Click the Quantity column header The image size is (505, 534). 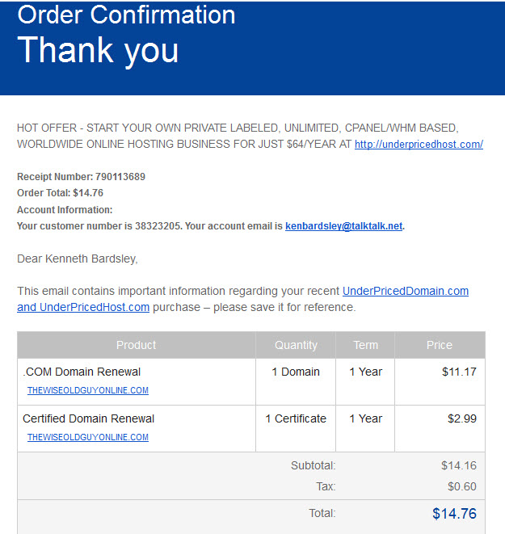296,345
